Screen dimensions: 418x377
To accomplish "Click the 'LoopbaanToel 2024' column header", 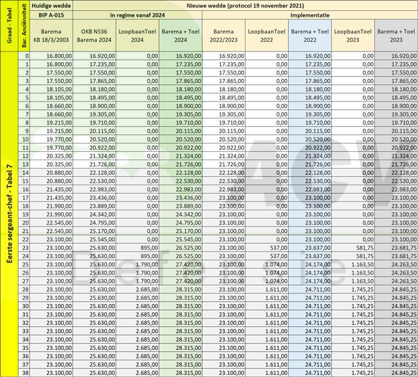I will (138, 35).
